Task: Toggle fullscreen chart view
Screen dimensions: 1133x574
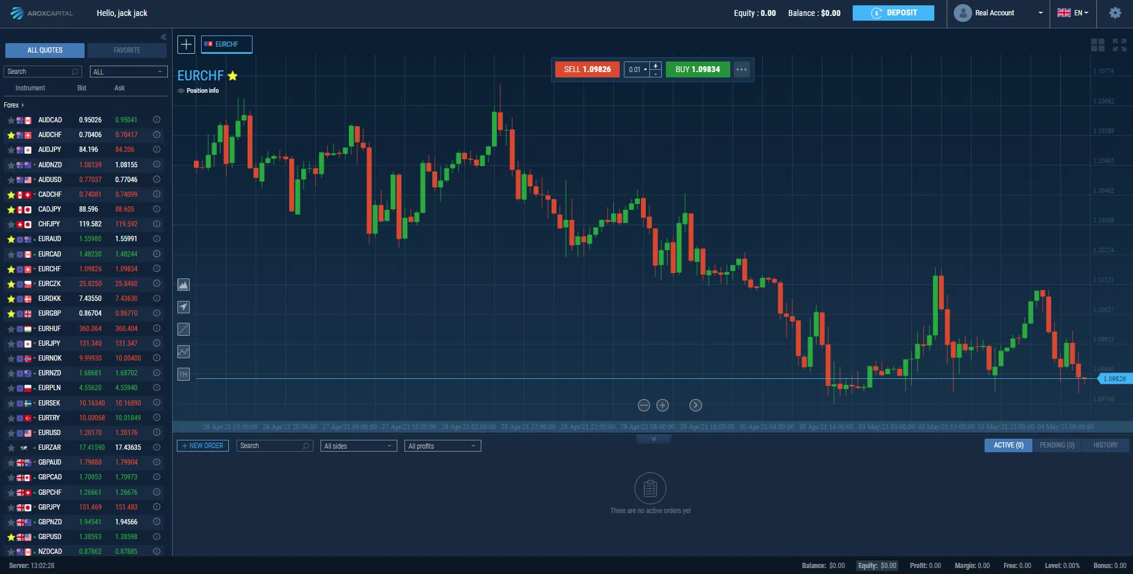Action: [x=1119, y=45]
